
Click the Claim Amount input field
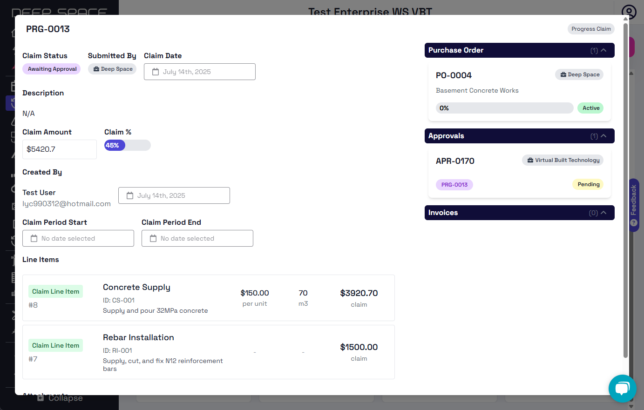click(x=60, y=149)
